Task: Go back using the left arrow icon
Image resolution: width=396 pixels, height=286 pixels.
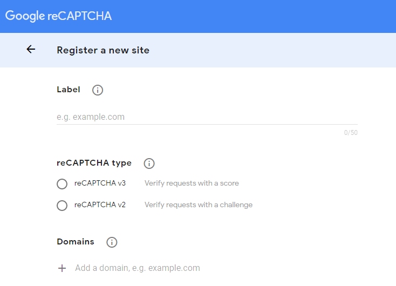Action: click(31, 49)
